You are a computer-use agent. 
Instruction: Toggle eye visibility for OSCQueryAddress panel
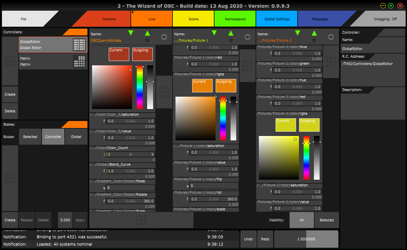coord(164,37)
